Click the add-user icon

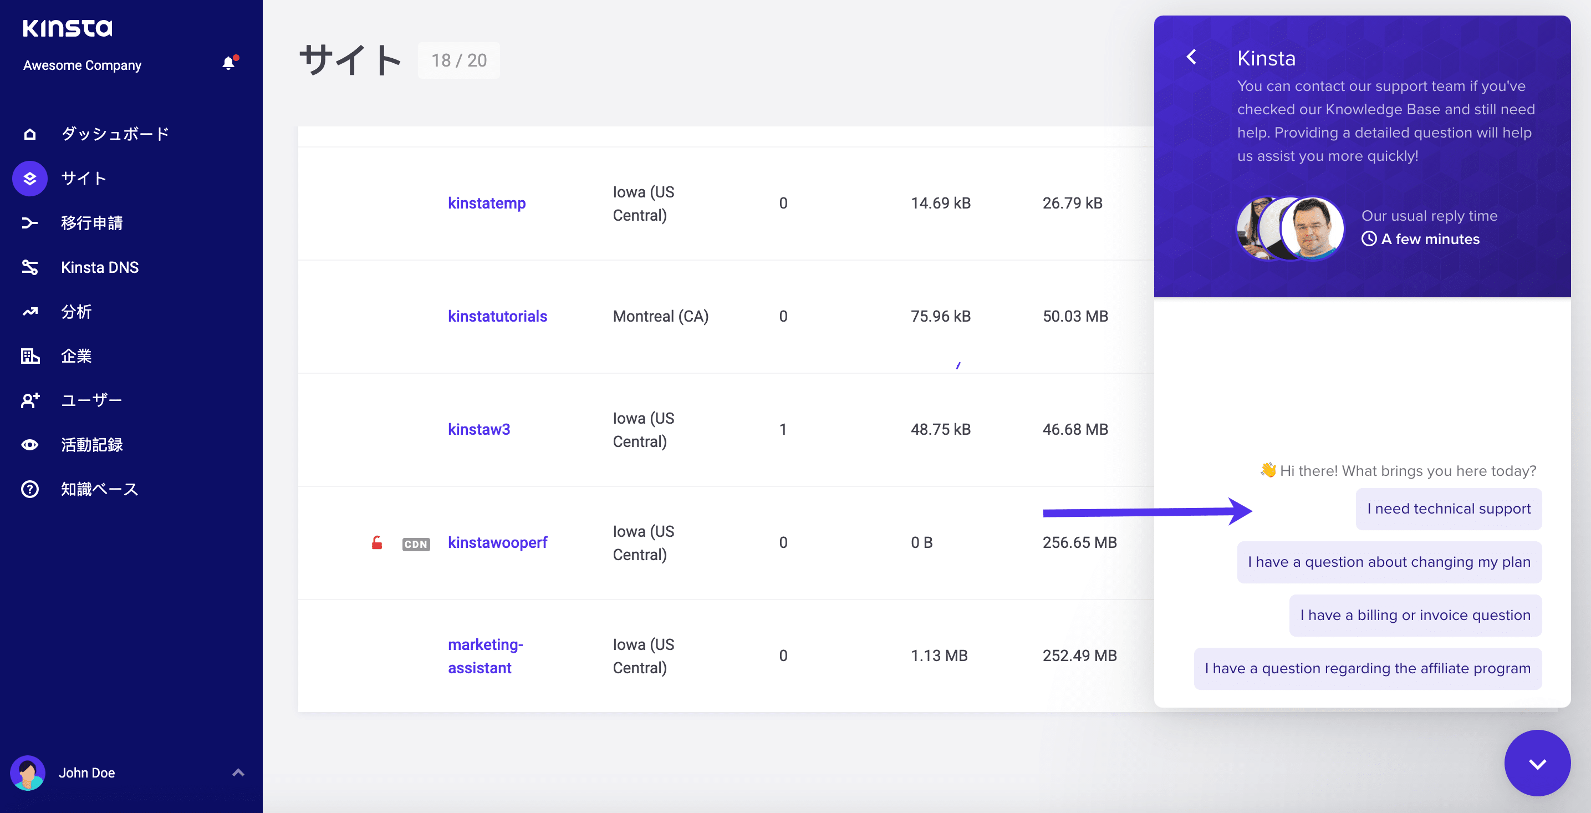pyautogui.click(x=29, y=401)
